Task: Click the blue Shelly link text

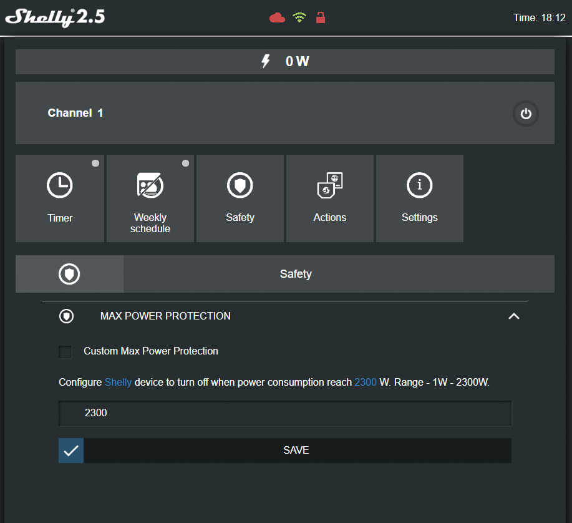Action: [118, 382]
